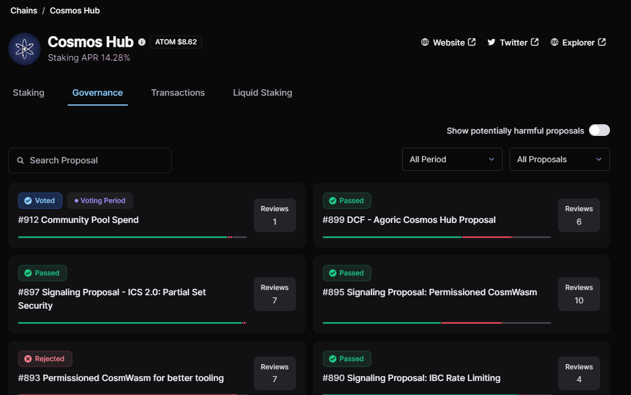Open Reviews 1 box on #912

[x=275, y=215]
